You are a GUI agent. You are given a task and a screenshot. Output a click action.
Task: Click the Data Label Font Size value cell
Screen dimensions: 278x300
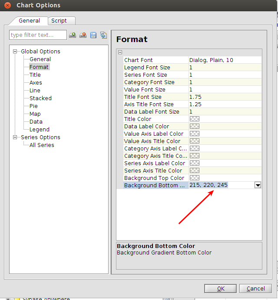[x=225, y=111]
